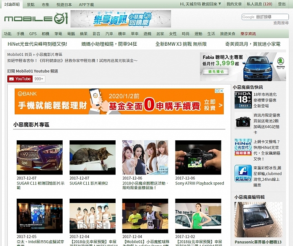The image size is (293, 246).
Task: Open 進階搜尋 advanced search
Action: click(x=281, y=23)
